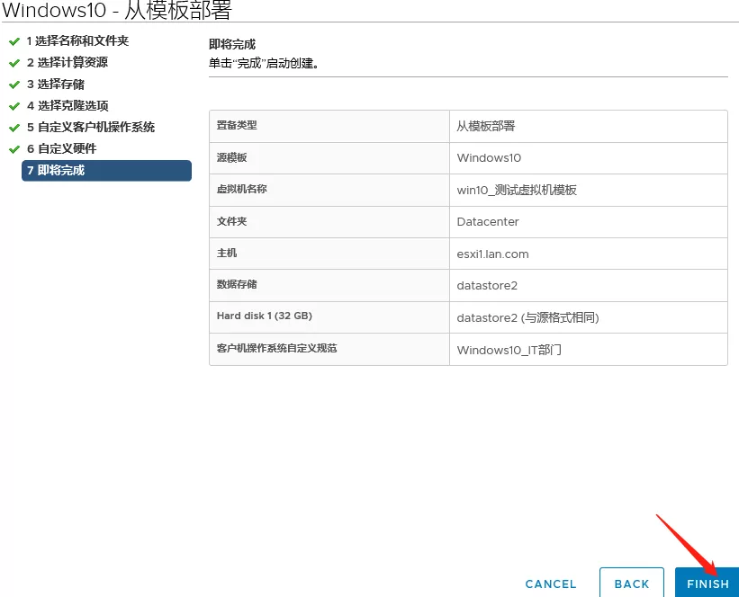The height and width of the screenshot is (597, 739).
Task: Click the Hard disk 1 (32 GB) label
Action: (265, 316)
